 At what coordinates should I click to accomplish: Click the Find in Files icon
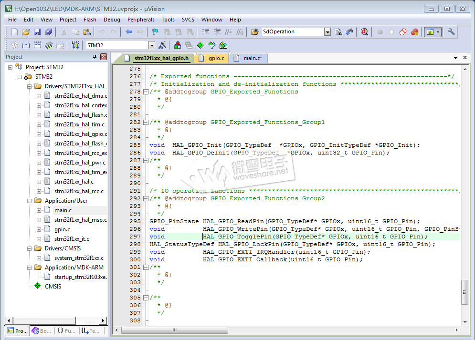coord(254,32)
